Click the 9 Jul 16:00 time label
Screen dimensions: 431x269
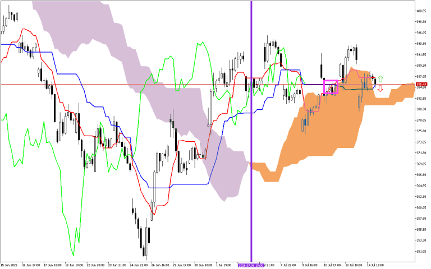[310, 266]
